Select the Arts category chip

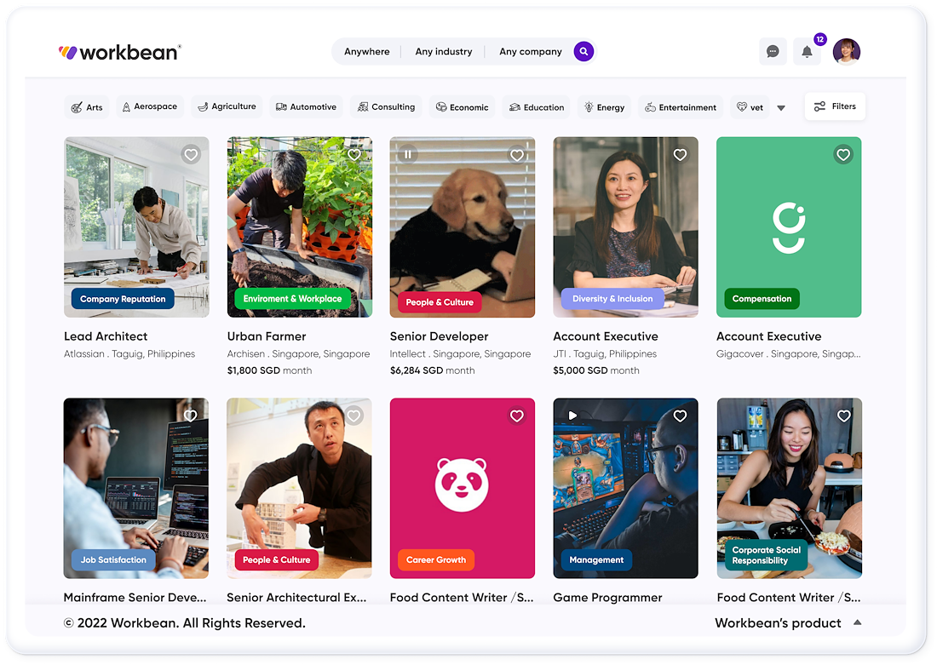point(87,107)
